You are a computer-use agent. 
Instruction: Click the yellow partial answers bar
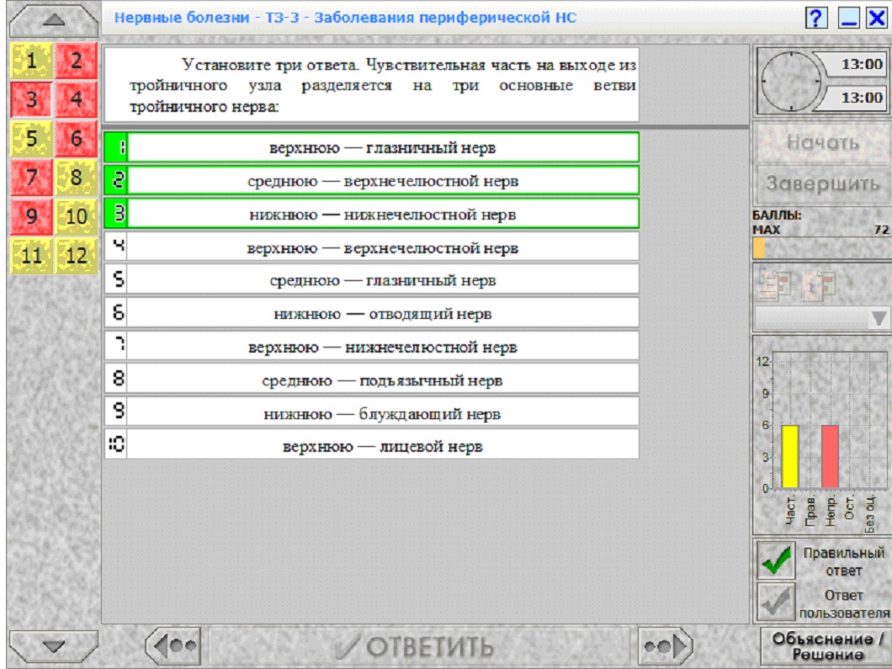click(x=790, y=456)
